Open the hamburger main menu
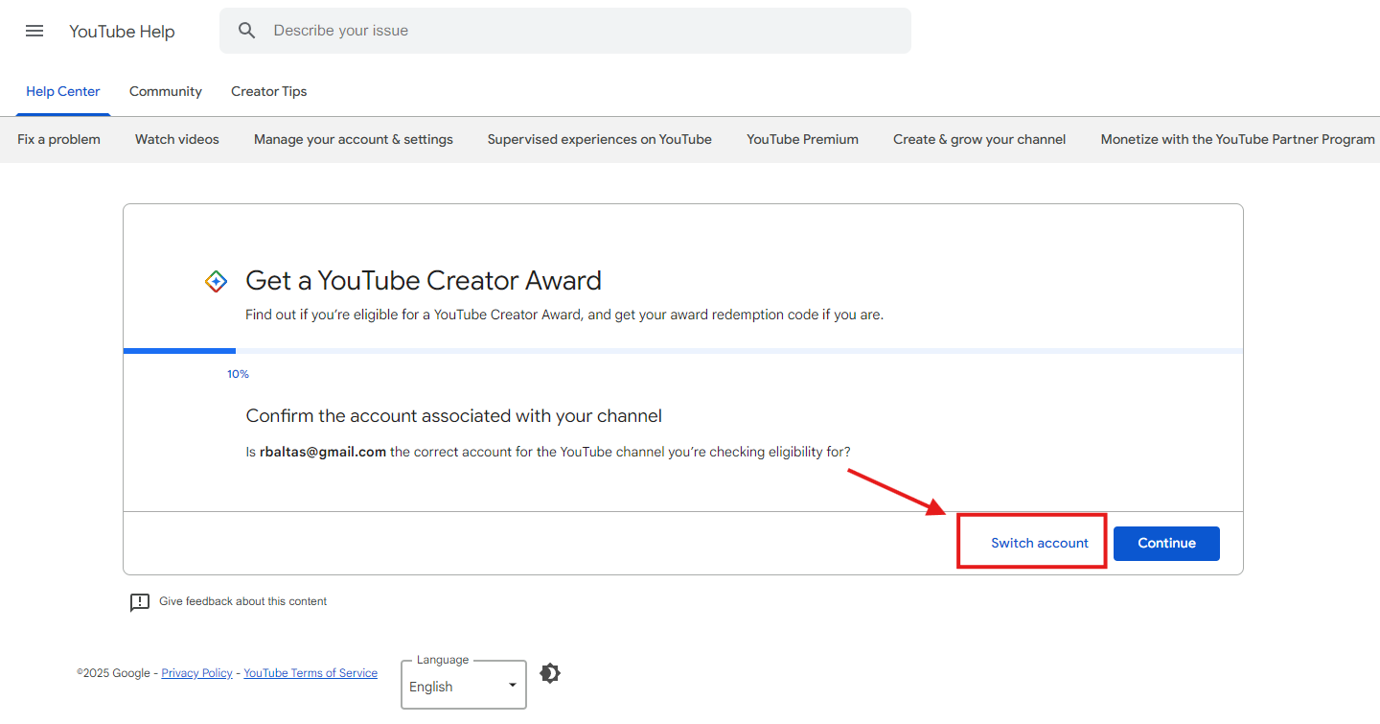Image resolution: width=1380 pixels, height=724 pixels. point(34,31)
